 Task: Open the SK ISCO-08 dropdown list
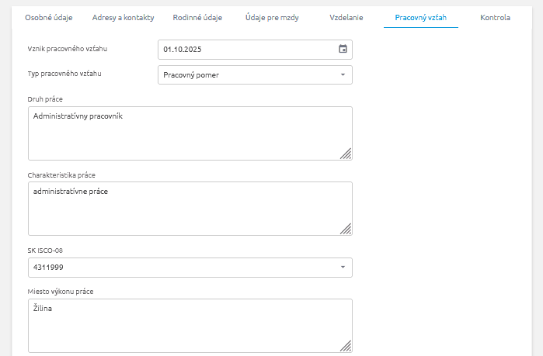pos(343,268)
